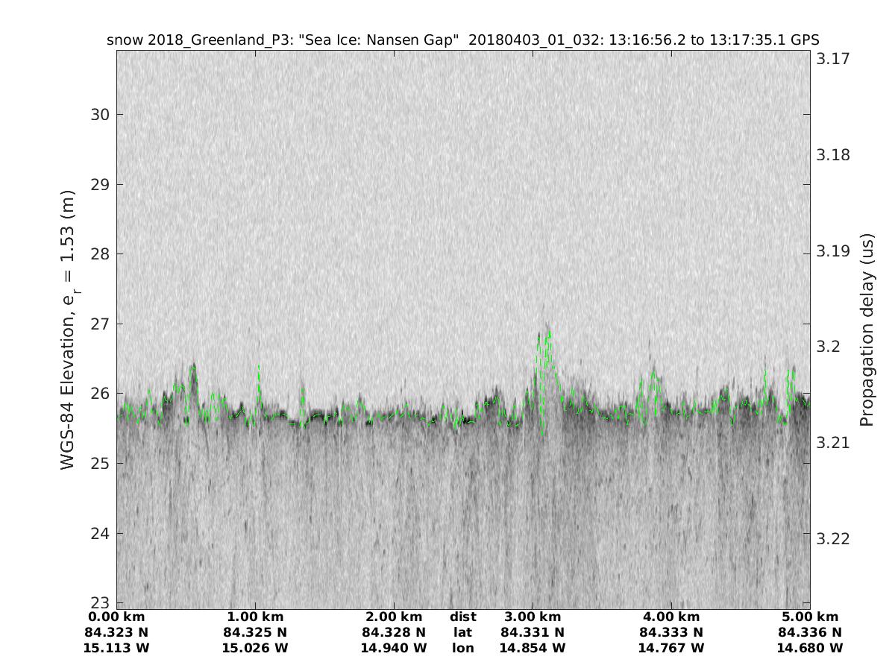Click the '84.331 N' latitude label

pos(533,633)
